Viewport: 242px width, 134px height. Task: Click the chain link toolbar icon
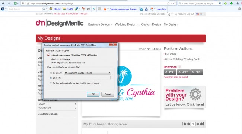[76, 9]
